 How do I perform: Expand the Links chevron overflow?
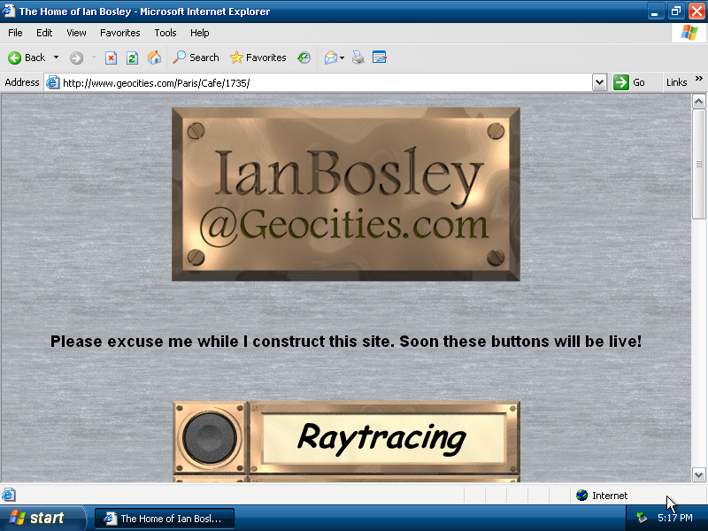699,79
